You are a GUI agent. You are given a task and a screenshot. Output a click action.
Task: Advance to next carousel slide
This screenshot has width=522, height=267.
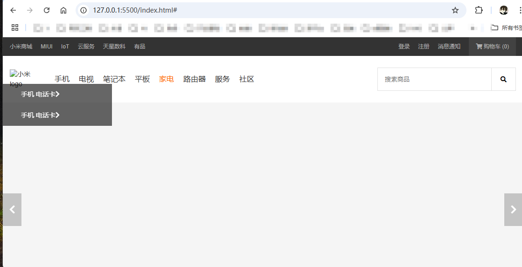513,210
